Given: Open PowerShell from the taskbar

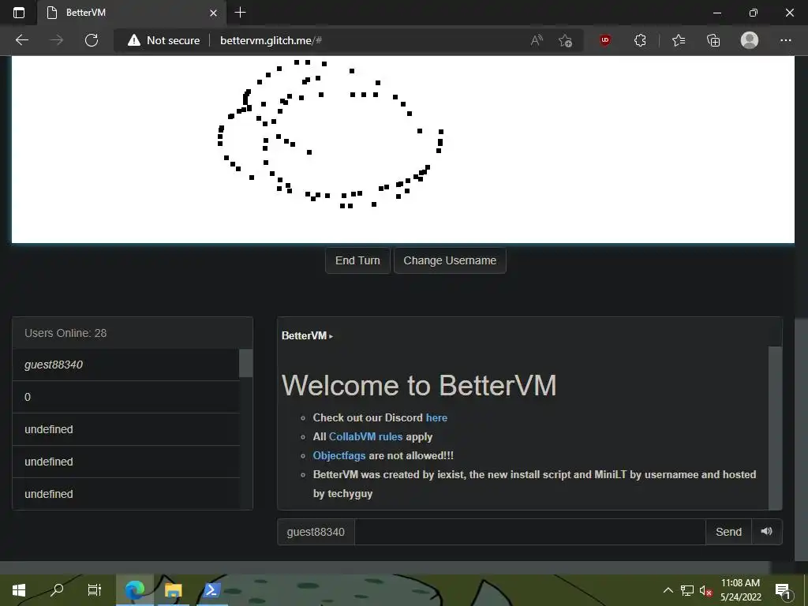Looking at the screenshot, I should (211, 590).
